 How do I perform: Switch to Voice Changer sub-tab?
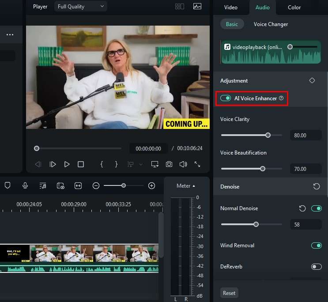pyautogui.click(x=271, y=24)
